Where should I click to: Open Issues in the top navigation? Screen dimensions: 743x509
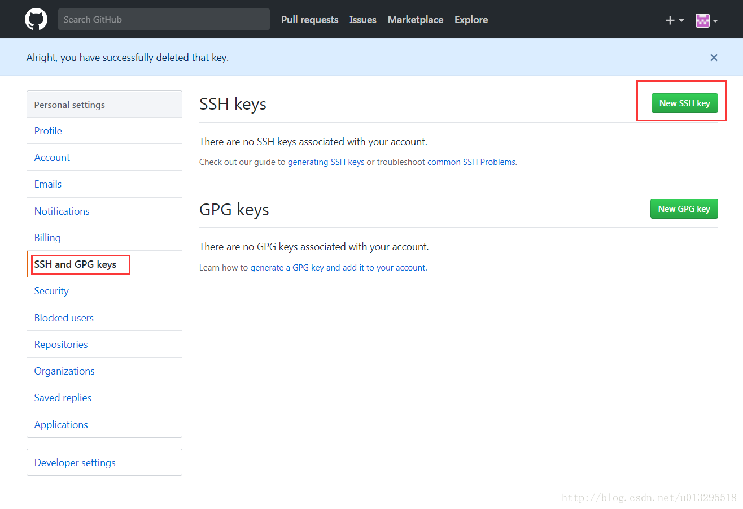click(362, 20)
